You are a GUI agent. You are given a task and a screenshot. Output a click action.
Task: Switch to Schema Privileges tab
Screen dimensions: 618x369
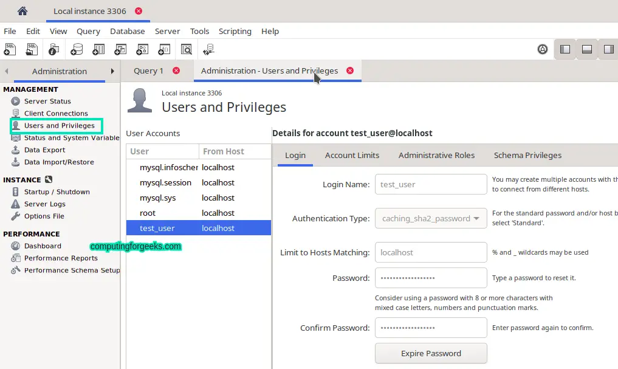pyautogui.click(x=527, y=156)
